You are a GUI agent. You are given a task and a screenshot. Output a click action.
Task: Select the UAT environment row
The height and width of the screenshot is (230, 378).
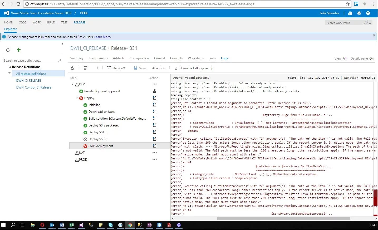[82, 153]
